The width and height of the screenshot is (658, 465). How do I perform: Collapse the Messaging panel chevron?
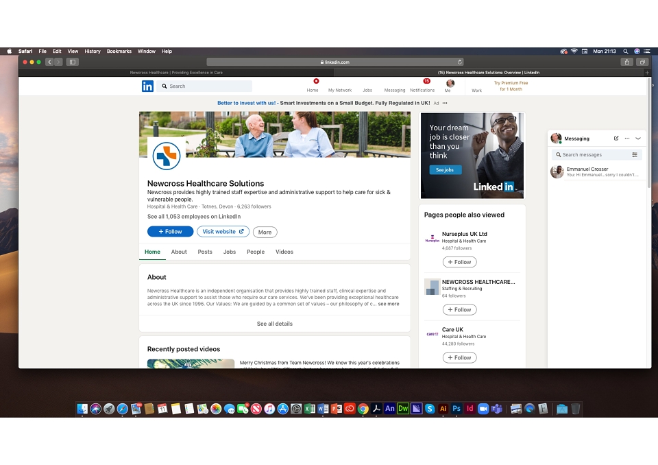pyautogui.click(x=638, y=139)
